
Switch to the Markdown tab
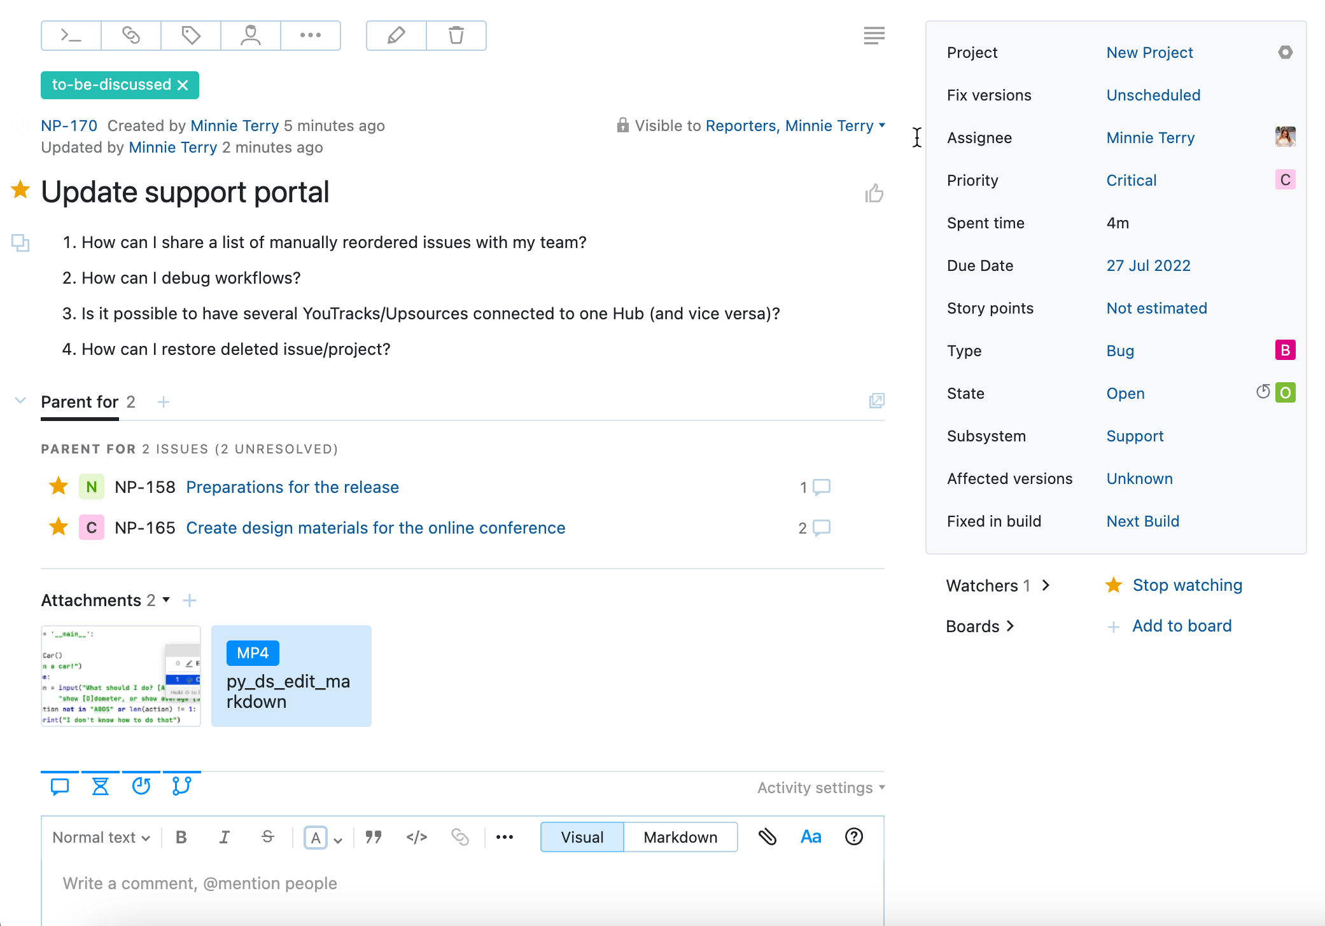pos(680,837)
